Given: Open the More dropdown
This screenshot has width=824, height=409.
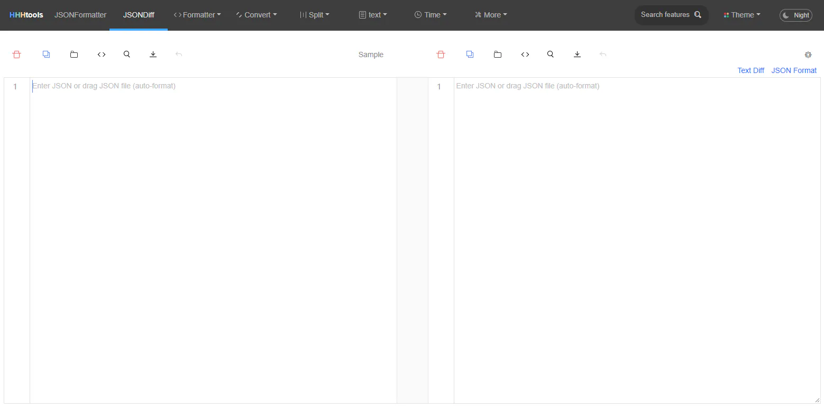Looking at the screenshot, I should 491,15.
